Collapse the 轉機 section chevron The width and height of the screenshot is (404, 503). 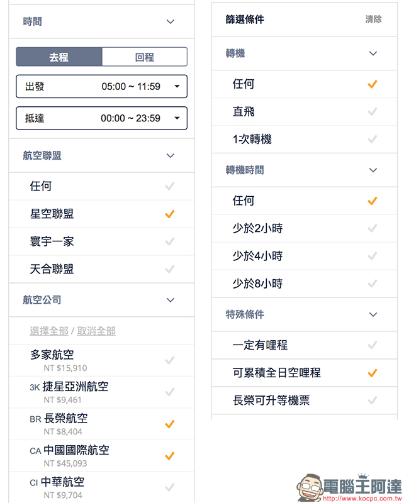pos(373,53)
